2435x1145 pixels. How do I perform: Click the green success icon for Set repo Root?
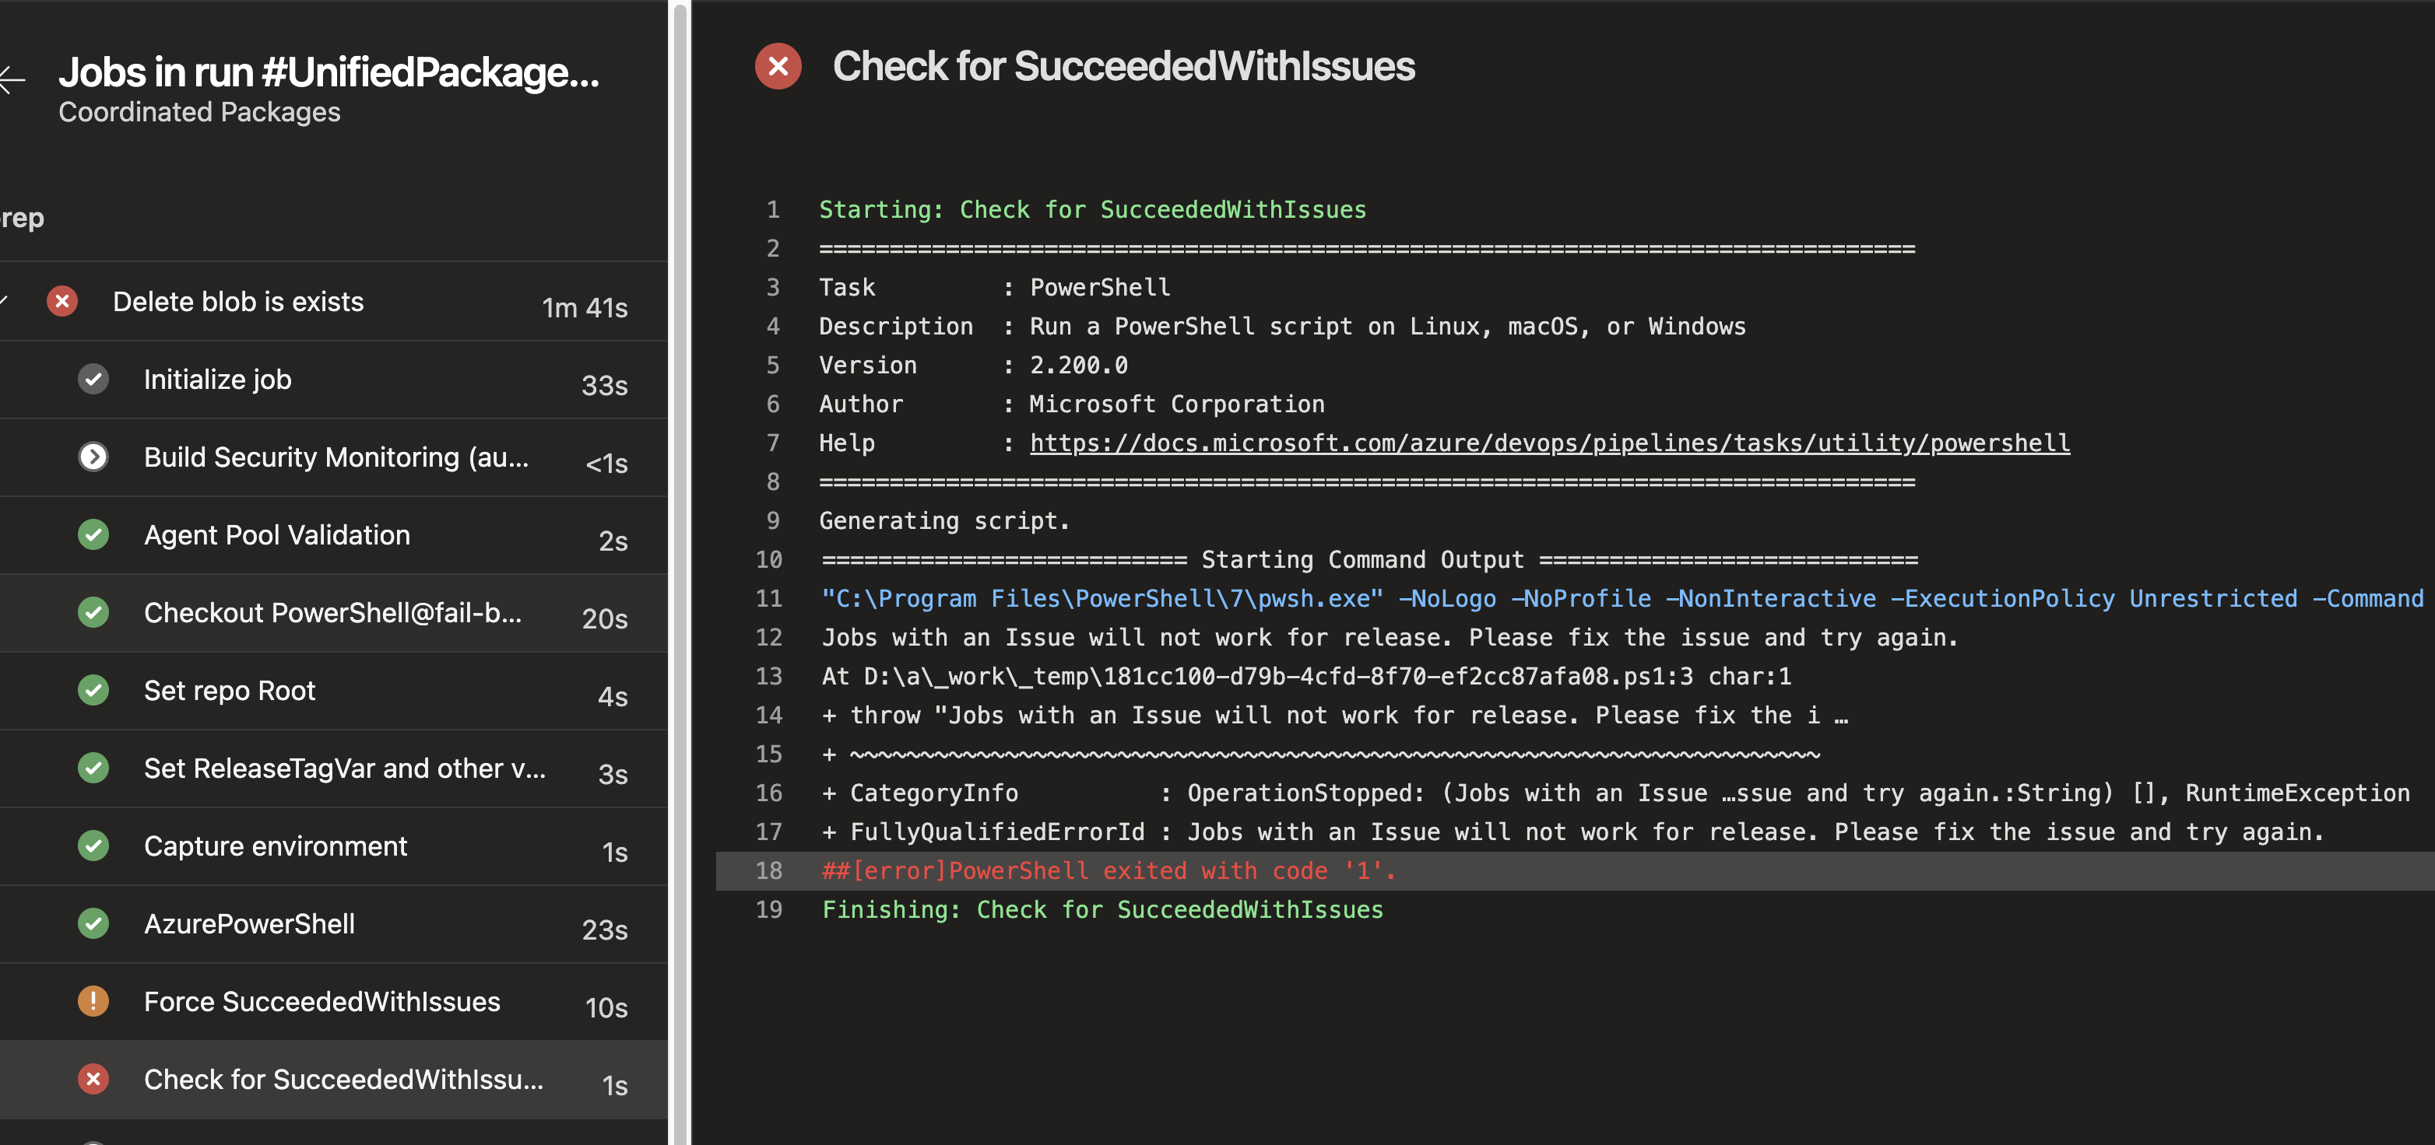(x=93, y=691)
